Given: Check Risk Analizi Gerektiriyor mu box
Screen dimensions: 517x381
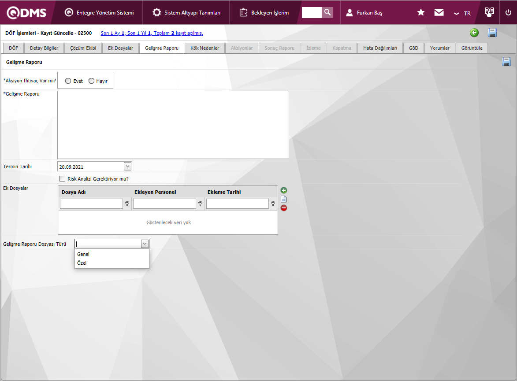Looking at the screenshot, I should point(62,179).
